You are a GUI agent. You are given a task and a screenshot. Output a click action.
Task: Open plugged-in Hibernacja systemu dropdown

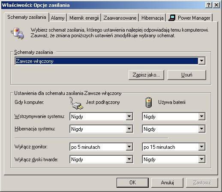click(102, 129)
